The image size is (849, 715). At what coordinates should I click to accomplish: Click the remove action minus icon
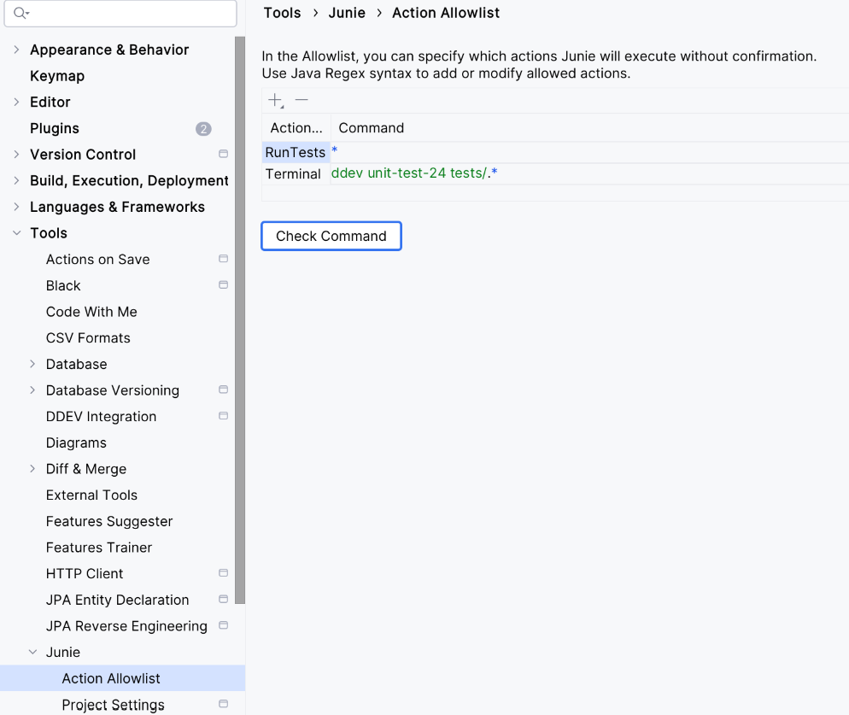302,100
